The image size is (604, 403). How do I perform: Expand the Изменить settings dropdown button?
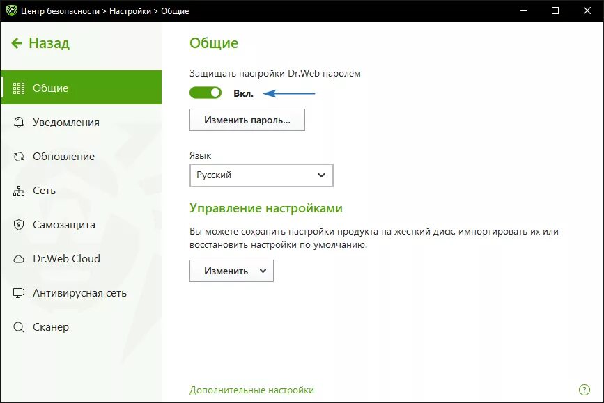231,271
